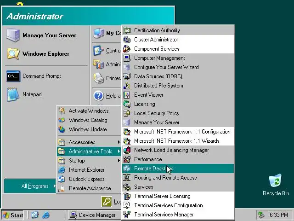Viewport: 294px width, 221px height.
Task: Open the Local Security Policy icon
Action: [x=127, y=113]
